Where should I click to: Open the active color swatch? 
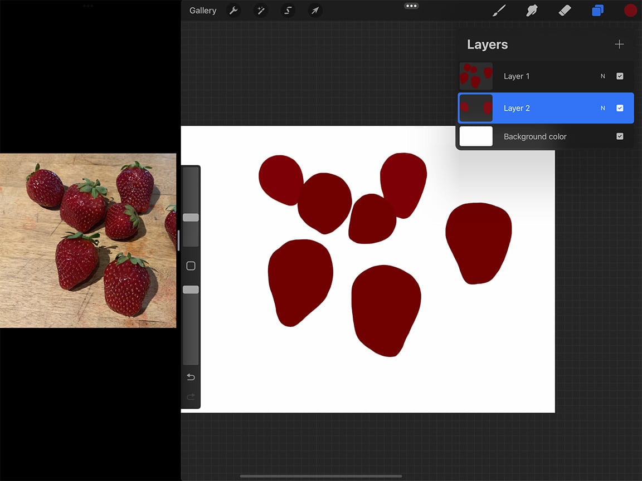point(630,10)
